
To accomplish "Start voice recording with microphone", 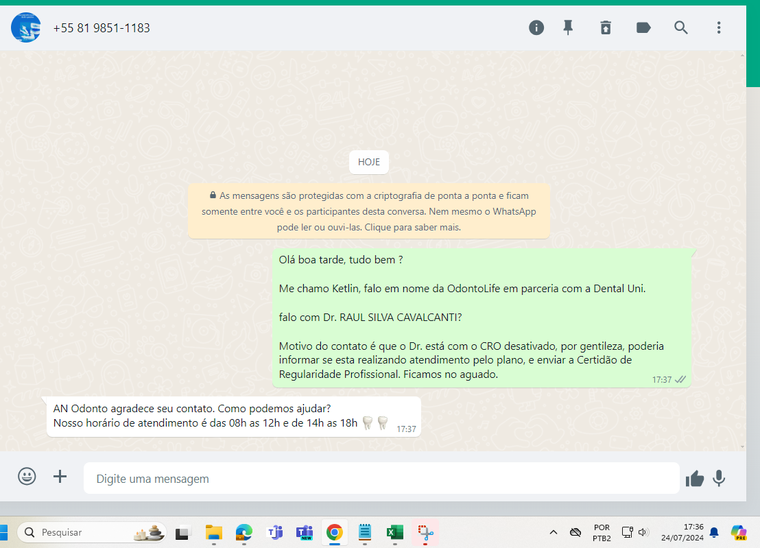I will click(719, 478).
